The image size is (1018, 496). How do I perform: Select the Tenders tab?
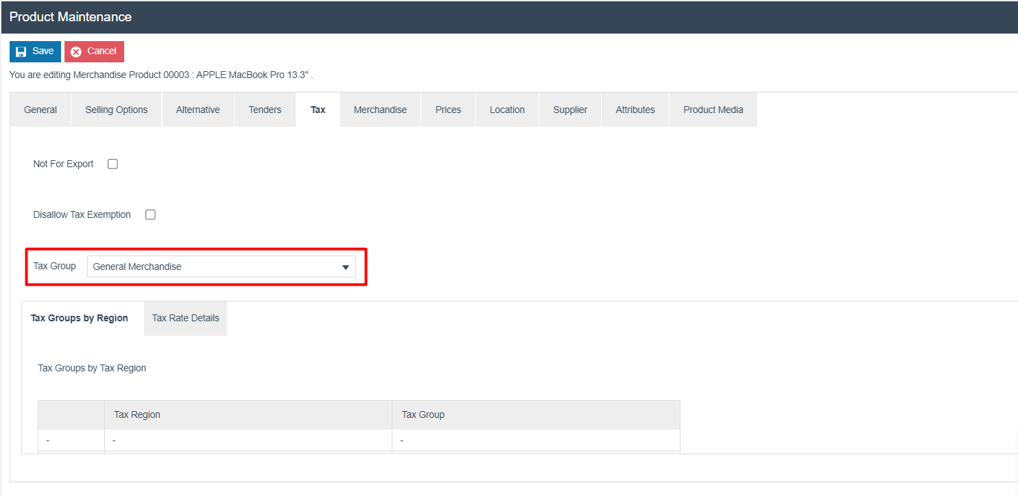coord(265,110)
